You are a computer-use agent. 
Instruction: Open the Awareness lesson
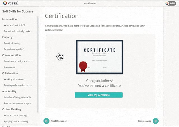(x=9, y=67)
